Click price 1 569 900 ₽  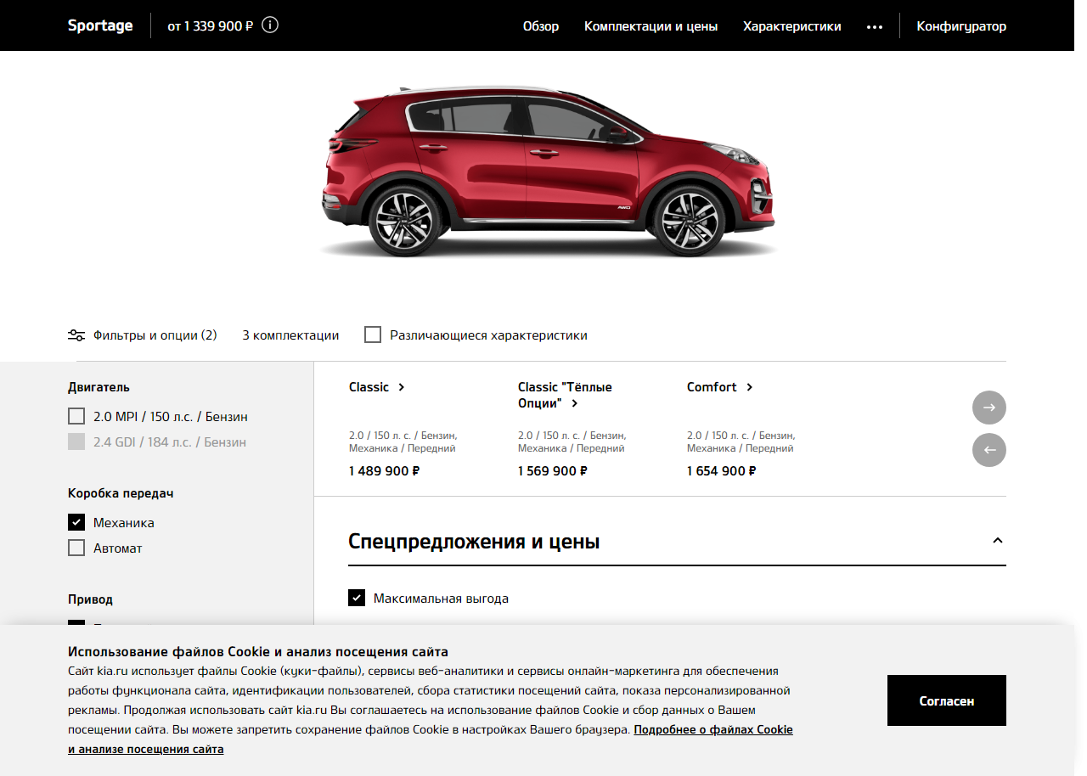tap(553, 471)
